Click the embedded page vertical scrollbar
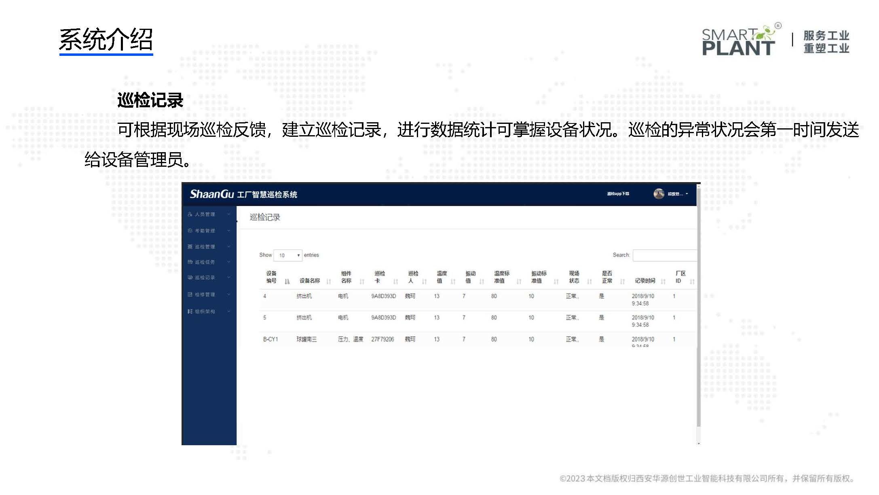The height and width of the screenshot is (495, 879). pyautogui.click(x=699, y=308)
